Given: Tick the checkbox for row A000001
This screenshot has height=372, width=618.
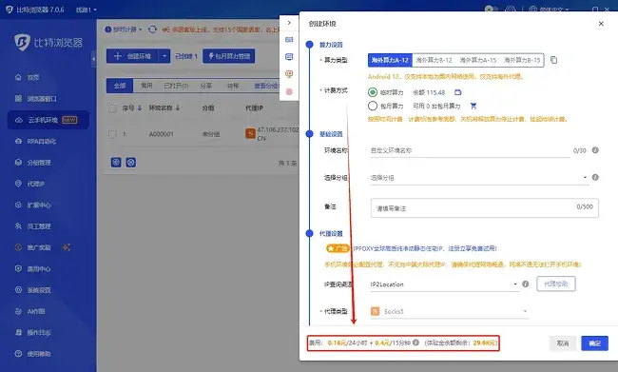Looking at the screenshot, I should [x=112, y=134].
